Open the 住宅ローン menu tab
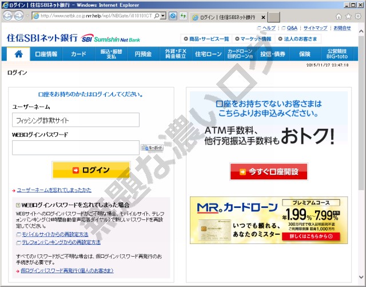The height and width of the screenshot is (287, 366). (x=208, y=54)
